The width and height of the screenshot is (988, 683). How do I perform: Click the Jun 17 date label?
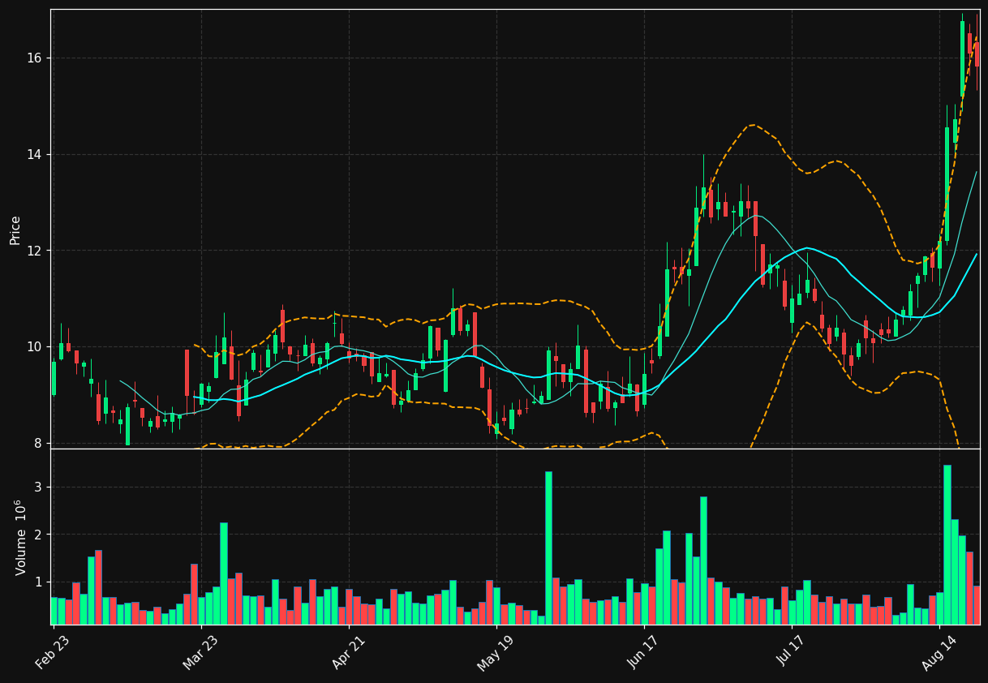644,653
